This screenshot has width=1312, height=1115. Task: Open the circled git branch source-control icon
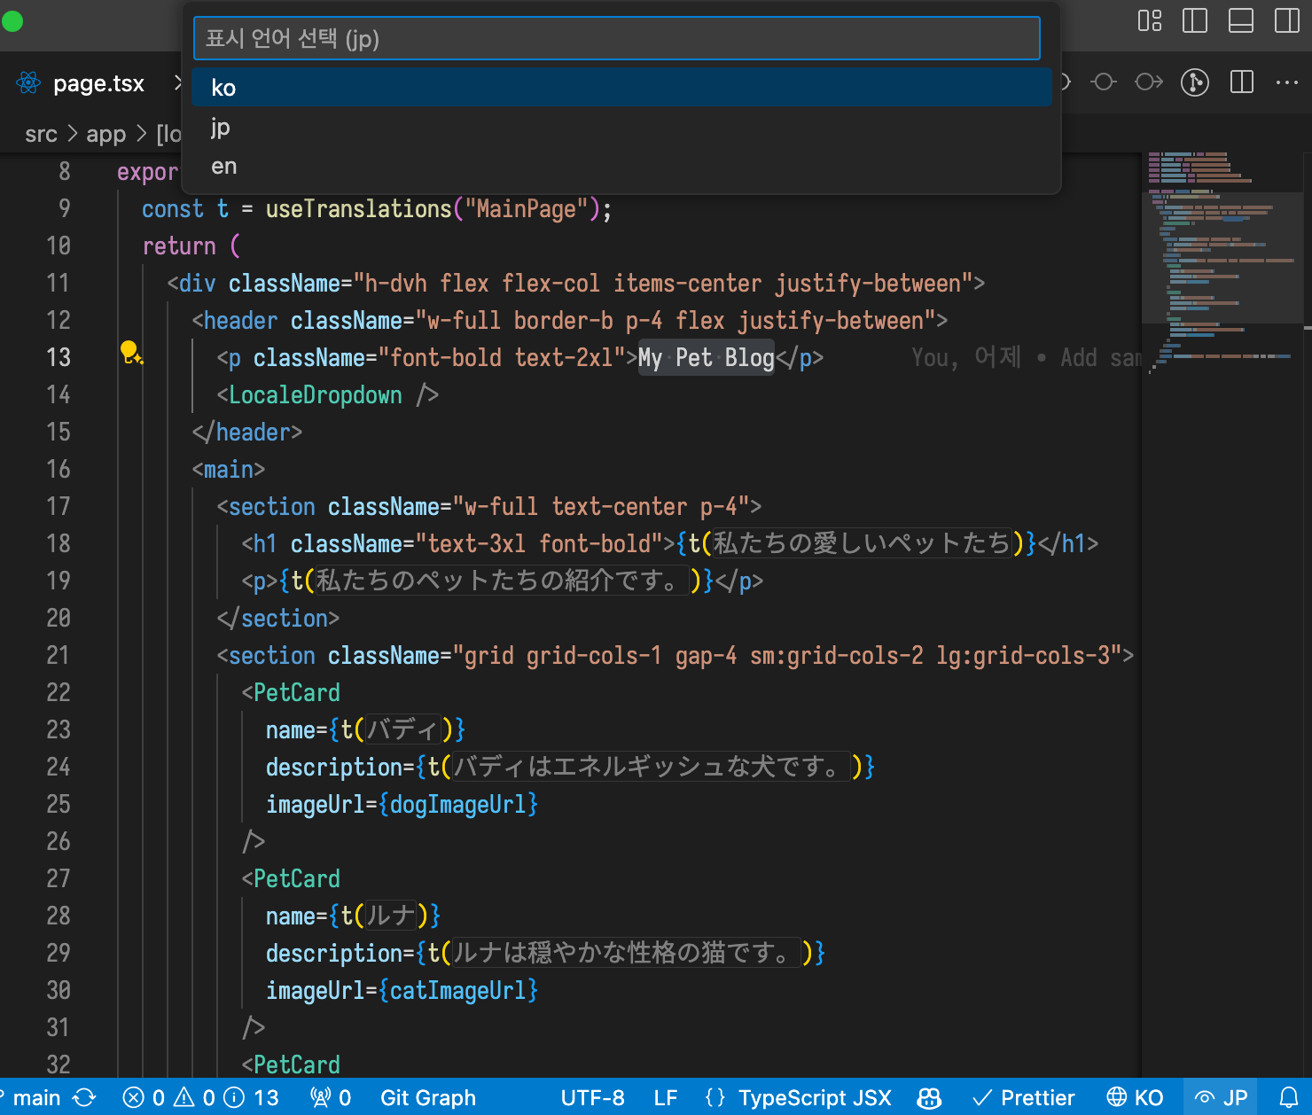(x=1195, y=82)
